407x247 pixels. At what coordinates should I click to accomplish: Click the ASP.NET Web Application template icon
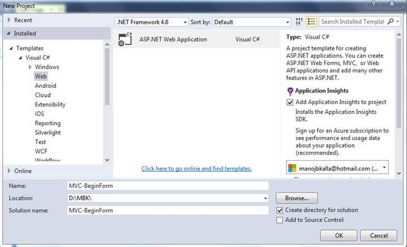[125, 40]
